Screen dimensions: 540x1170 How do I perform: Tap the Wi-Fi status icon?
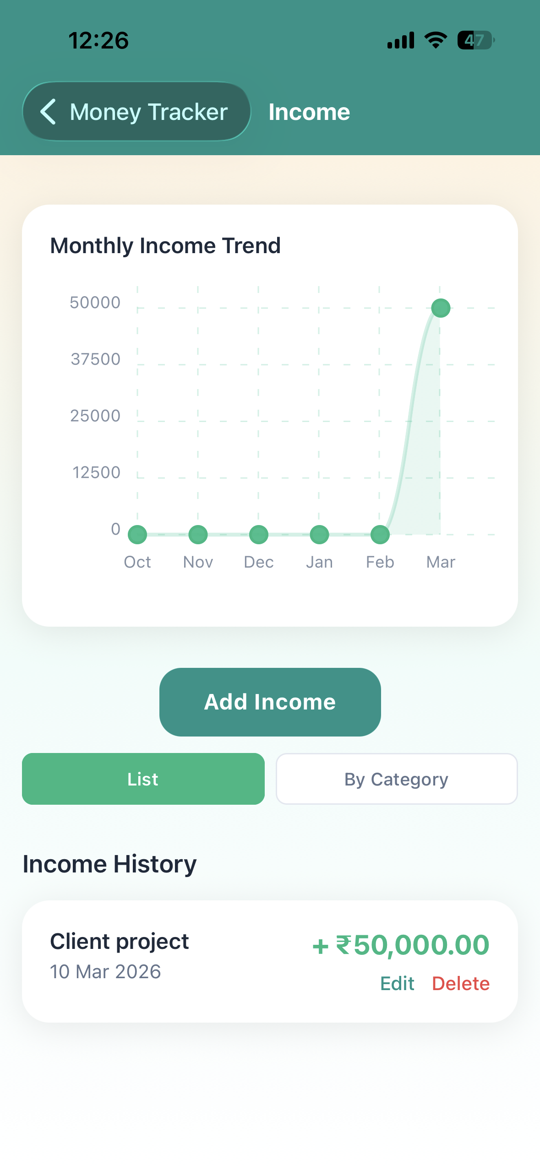[x=436, y=40]
